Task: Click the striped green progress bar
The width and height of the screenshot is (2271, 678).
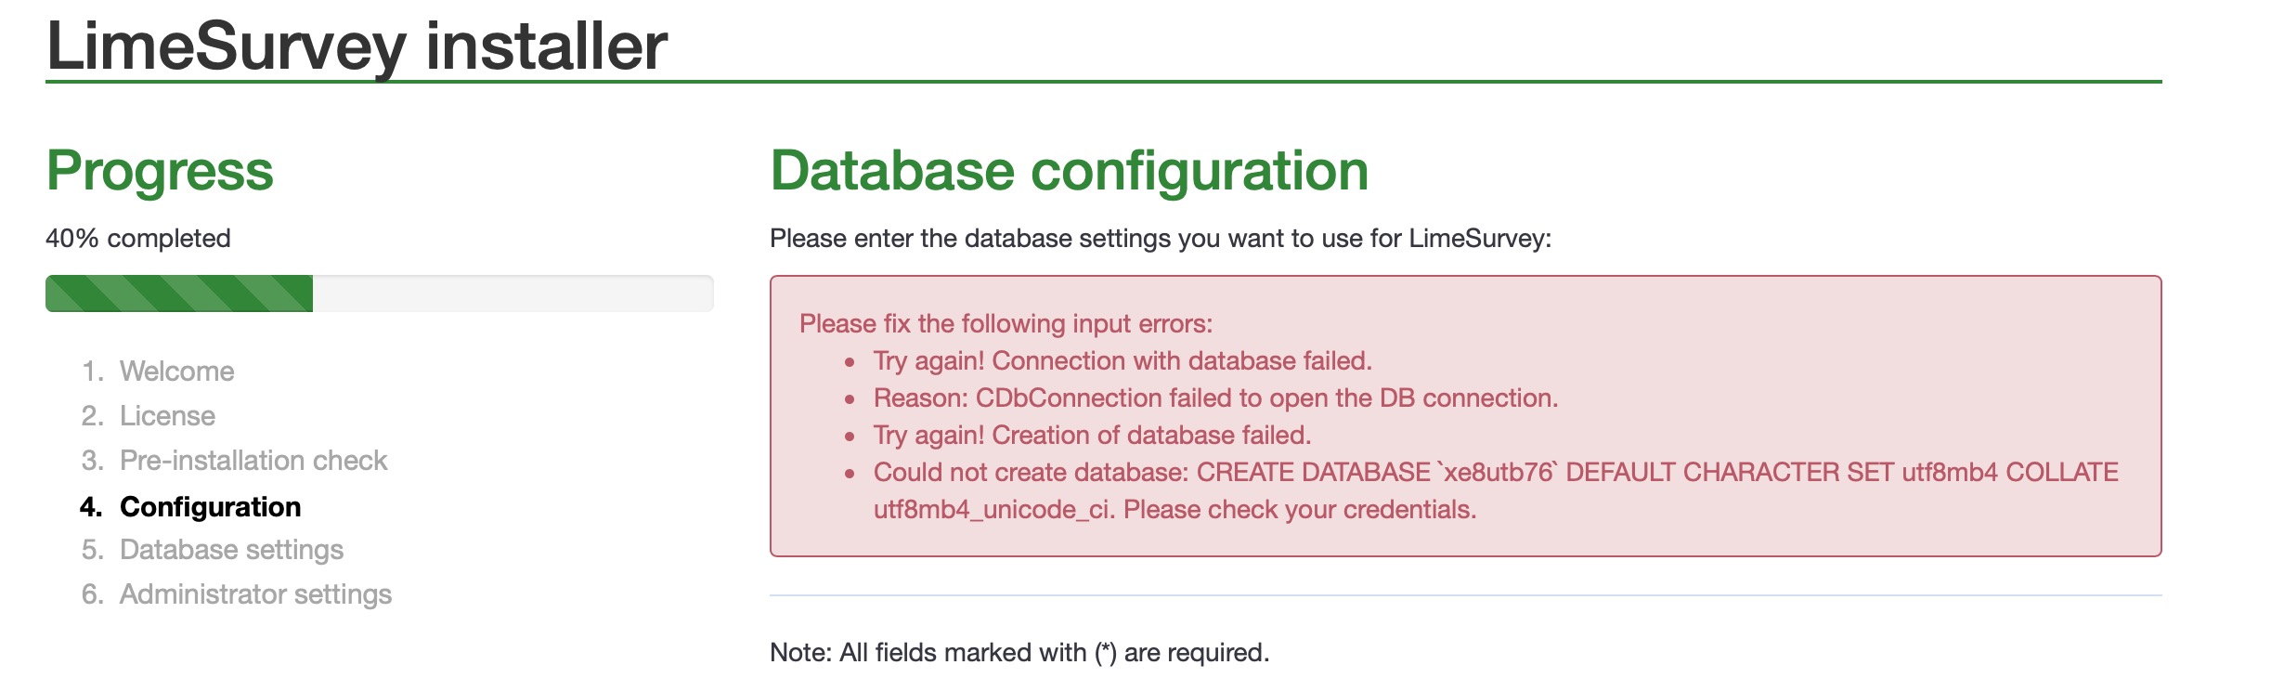Action: pyautogui.click(x=178, y=293)
